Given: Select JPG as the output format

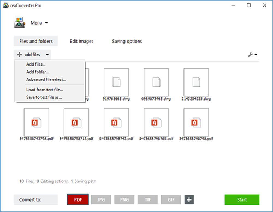Looking at the screenshot, I should pos(101,199).
